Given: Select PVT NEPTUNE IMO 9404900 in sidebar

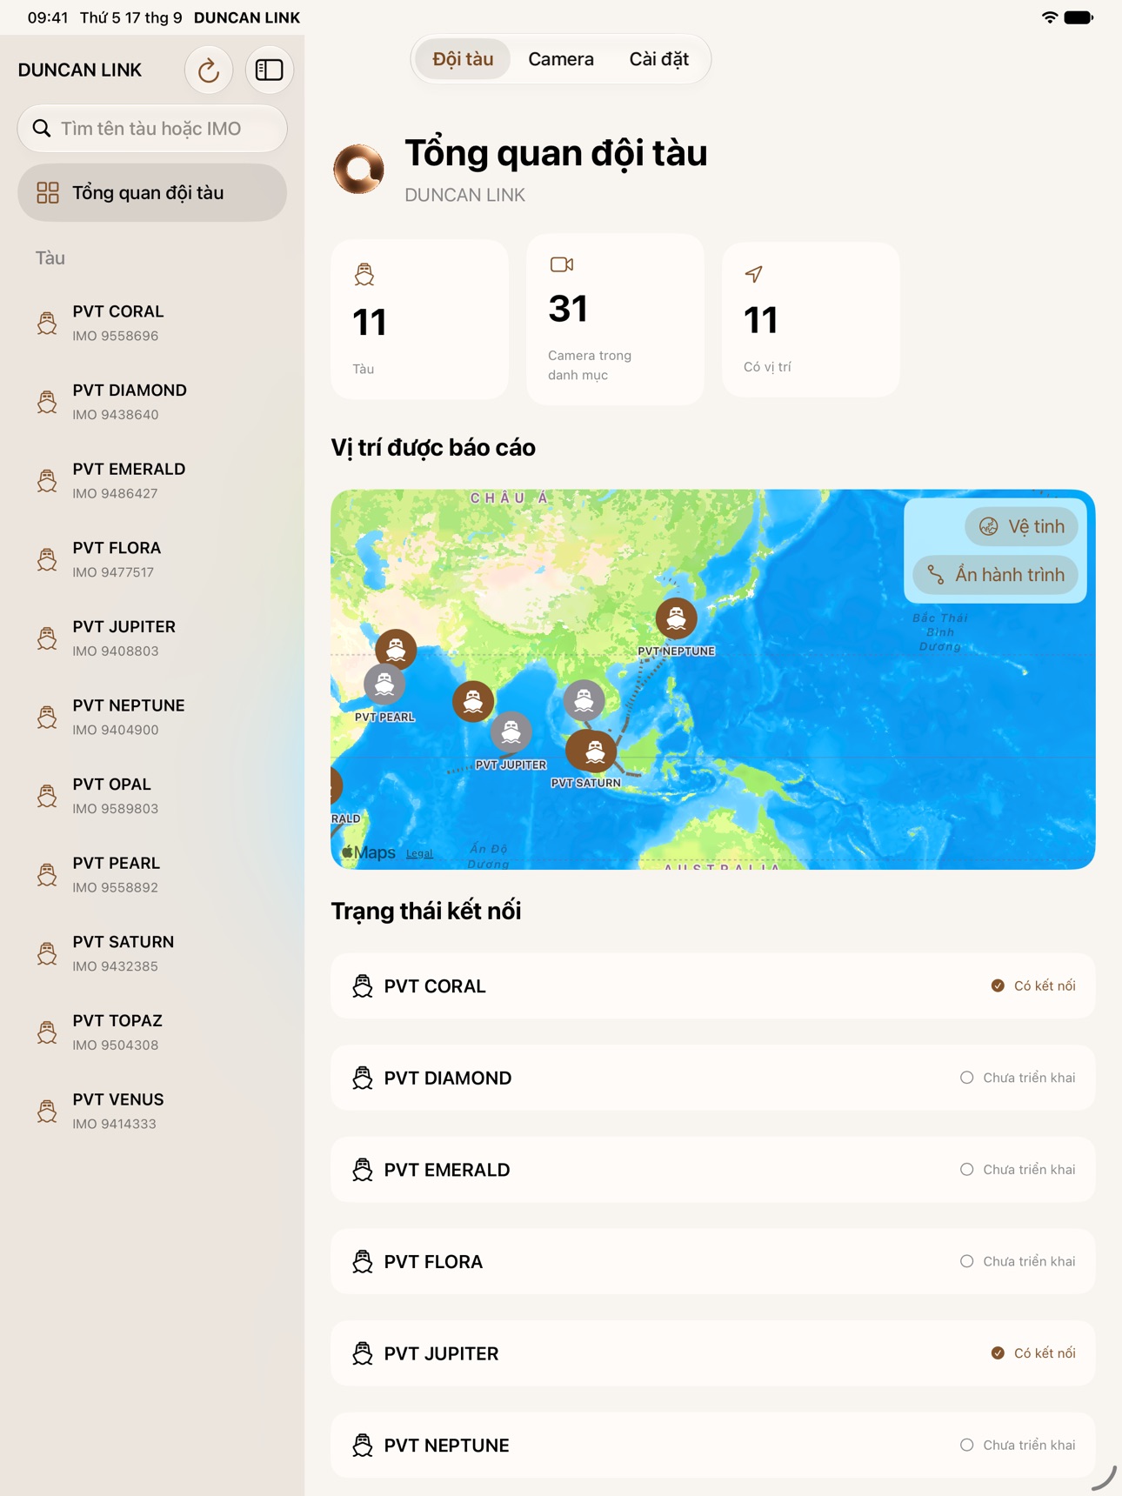Looking at the screenshot, I should 152,717.
